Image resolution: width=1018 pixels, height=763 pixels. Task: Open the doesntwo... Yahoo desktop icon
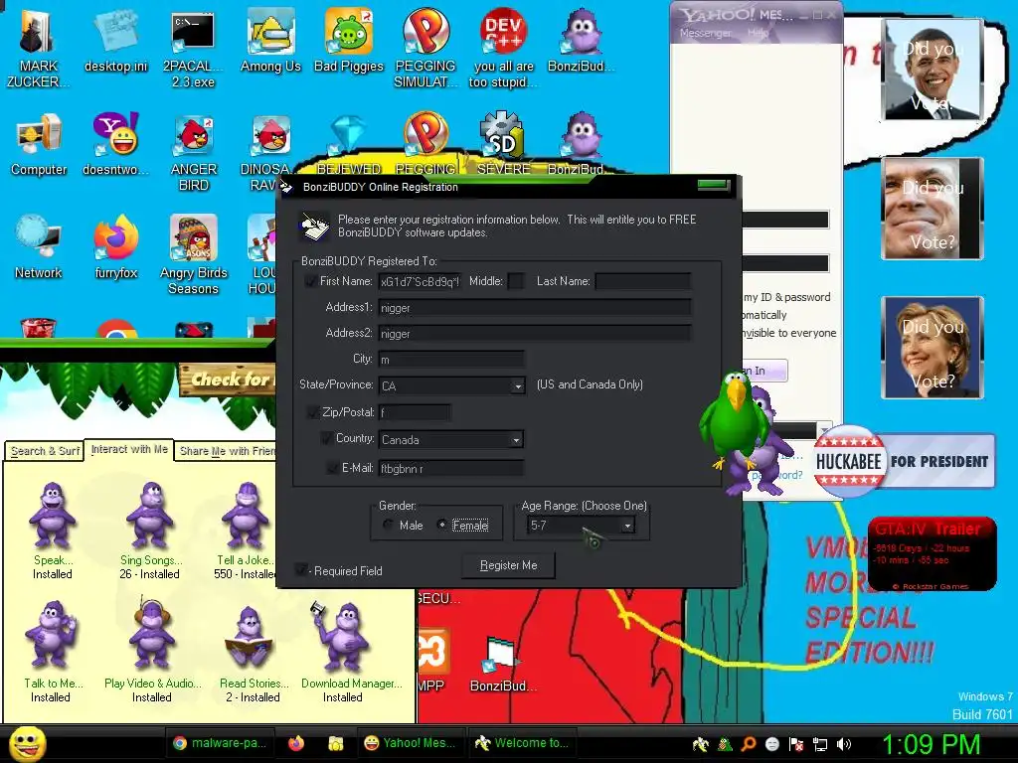pos(115,144)
